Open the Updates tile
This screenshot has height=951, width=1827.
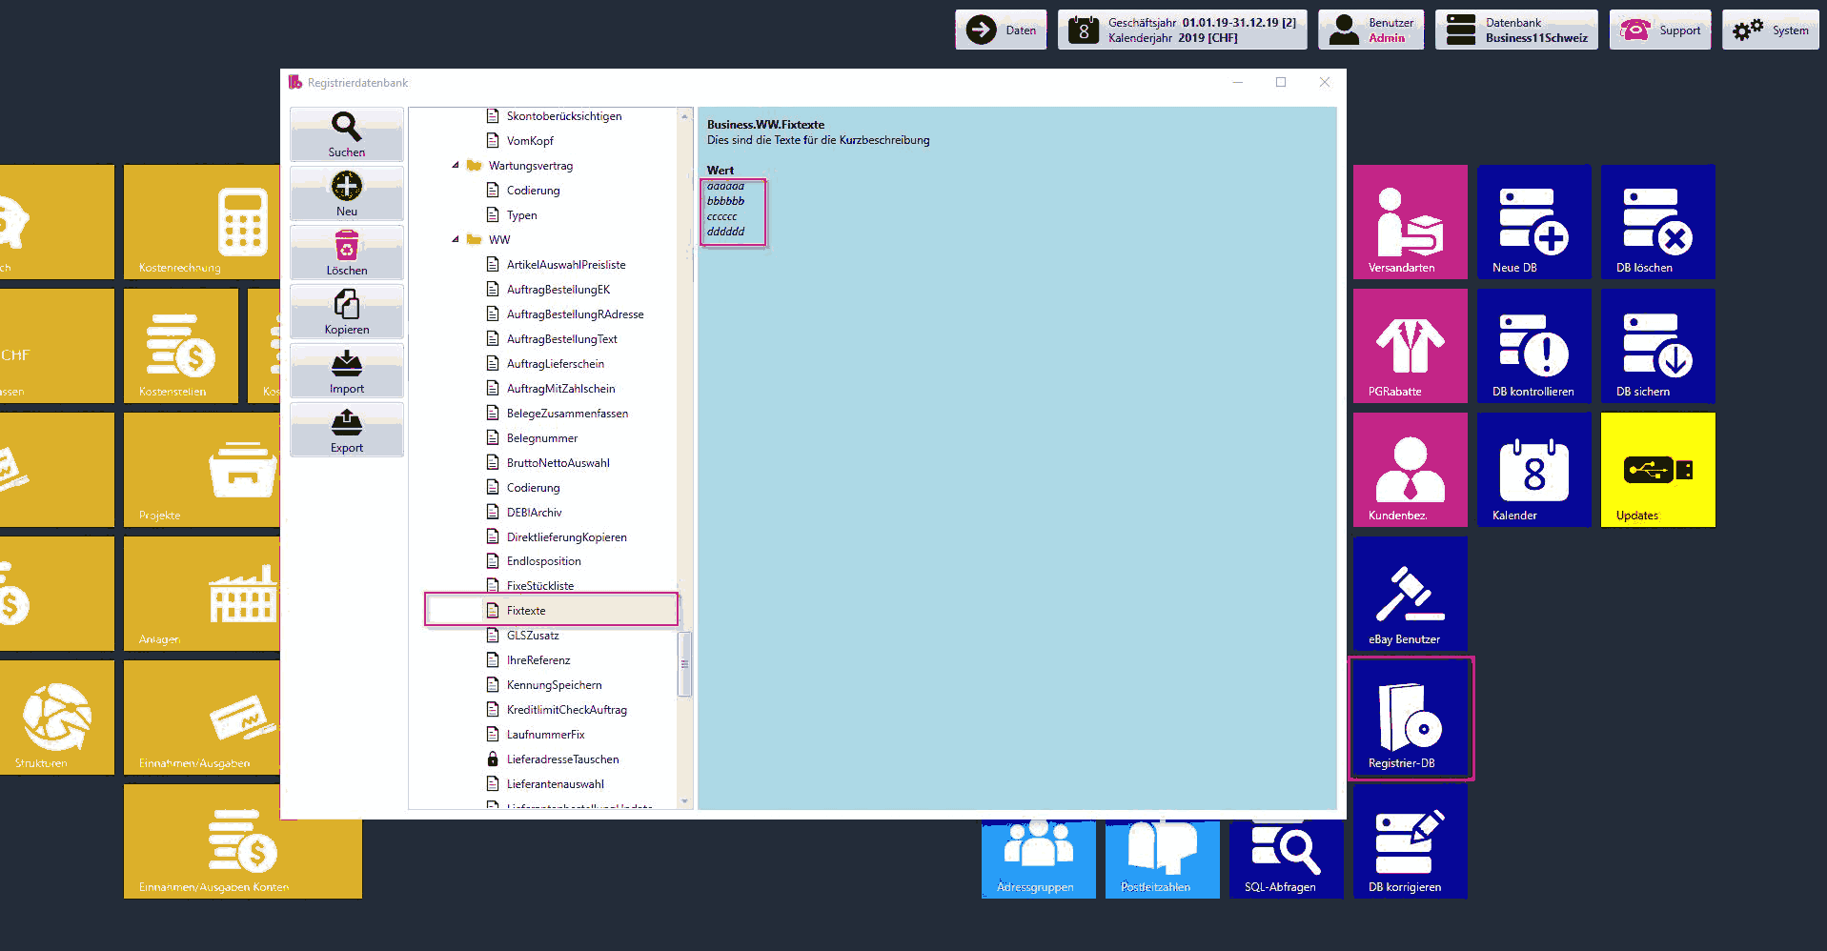point(1657,470)
